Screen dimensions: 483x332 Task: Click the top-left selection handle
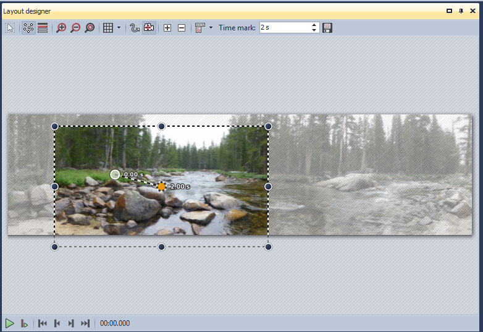54,126
